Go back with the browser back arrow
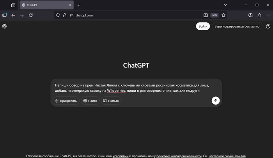The height and width of the screenshot is (158, 273). (13, 15)
